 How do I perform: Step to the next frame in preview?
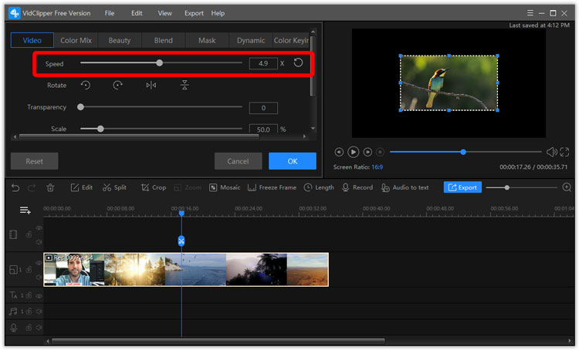367,152
